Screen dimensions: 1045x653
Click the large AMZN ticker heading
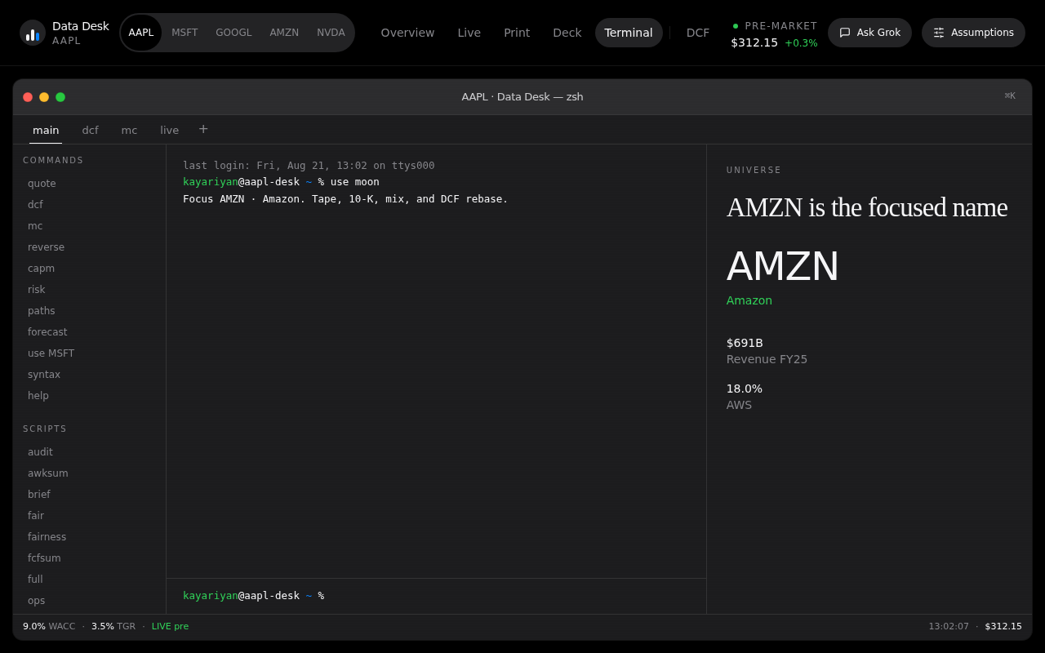[x=783, y=266]
